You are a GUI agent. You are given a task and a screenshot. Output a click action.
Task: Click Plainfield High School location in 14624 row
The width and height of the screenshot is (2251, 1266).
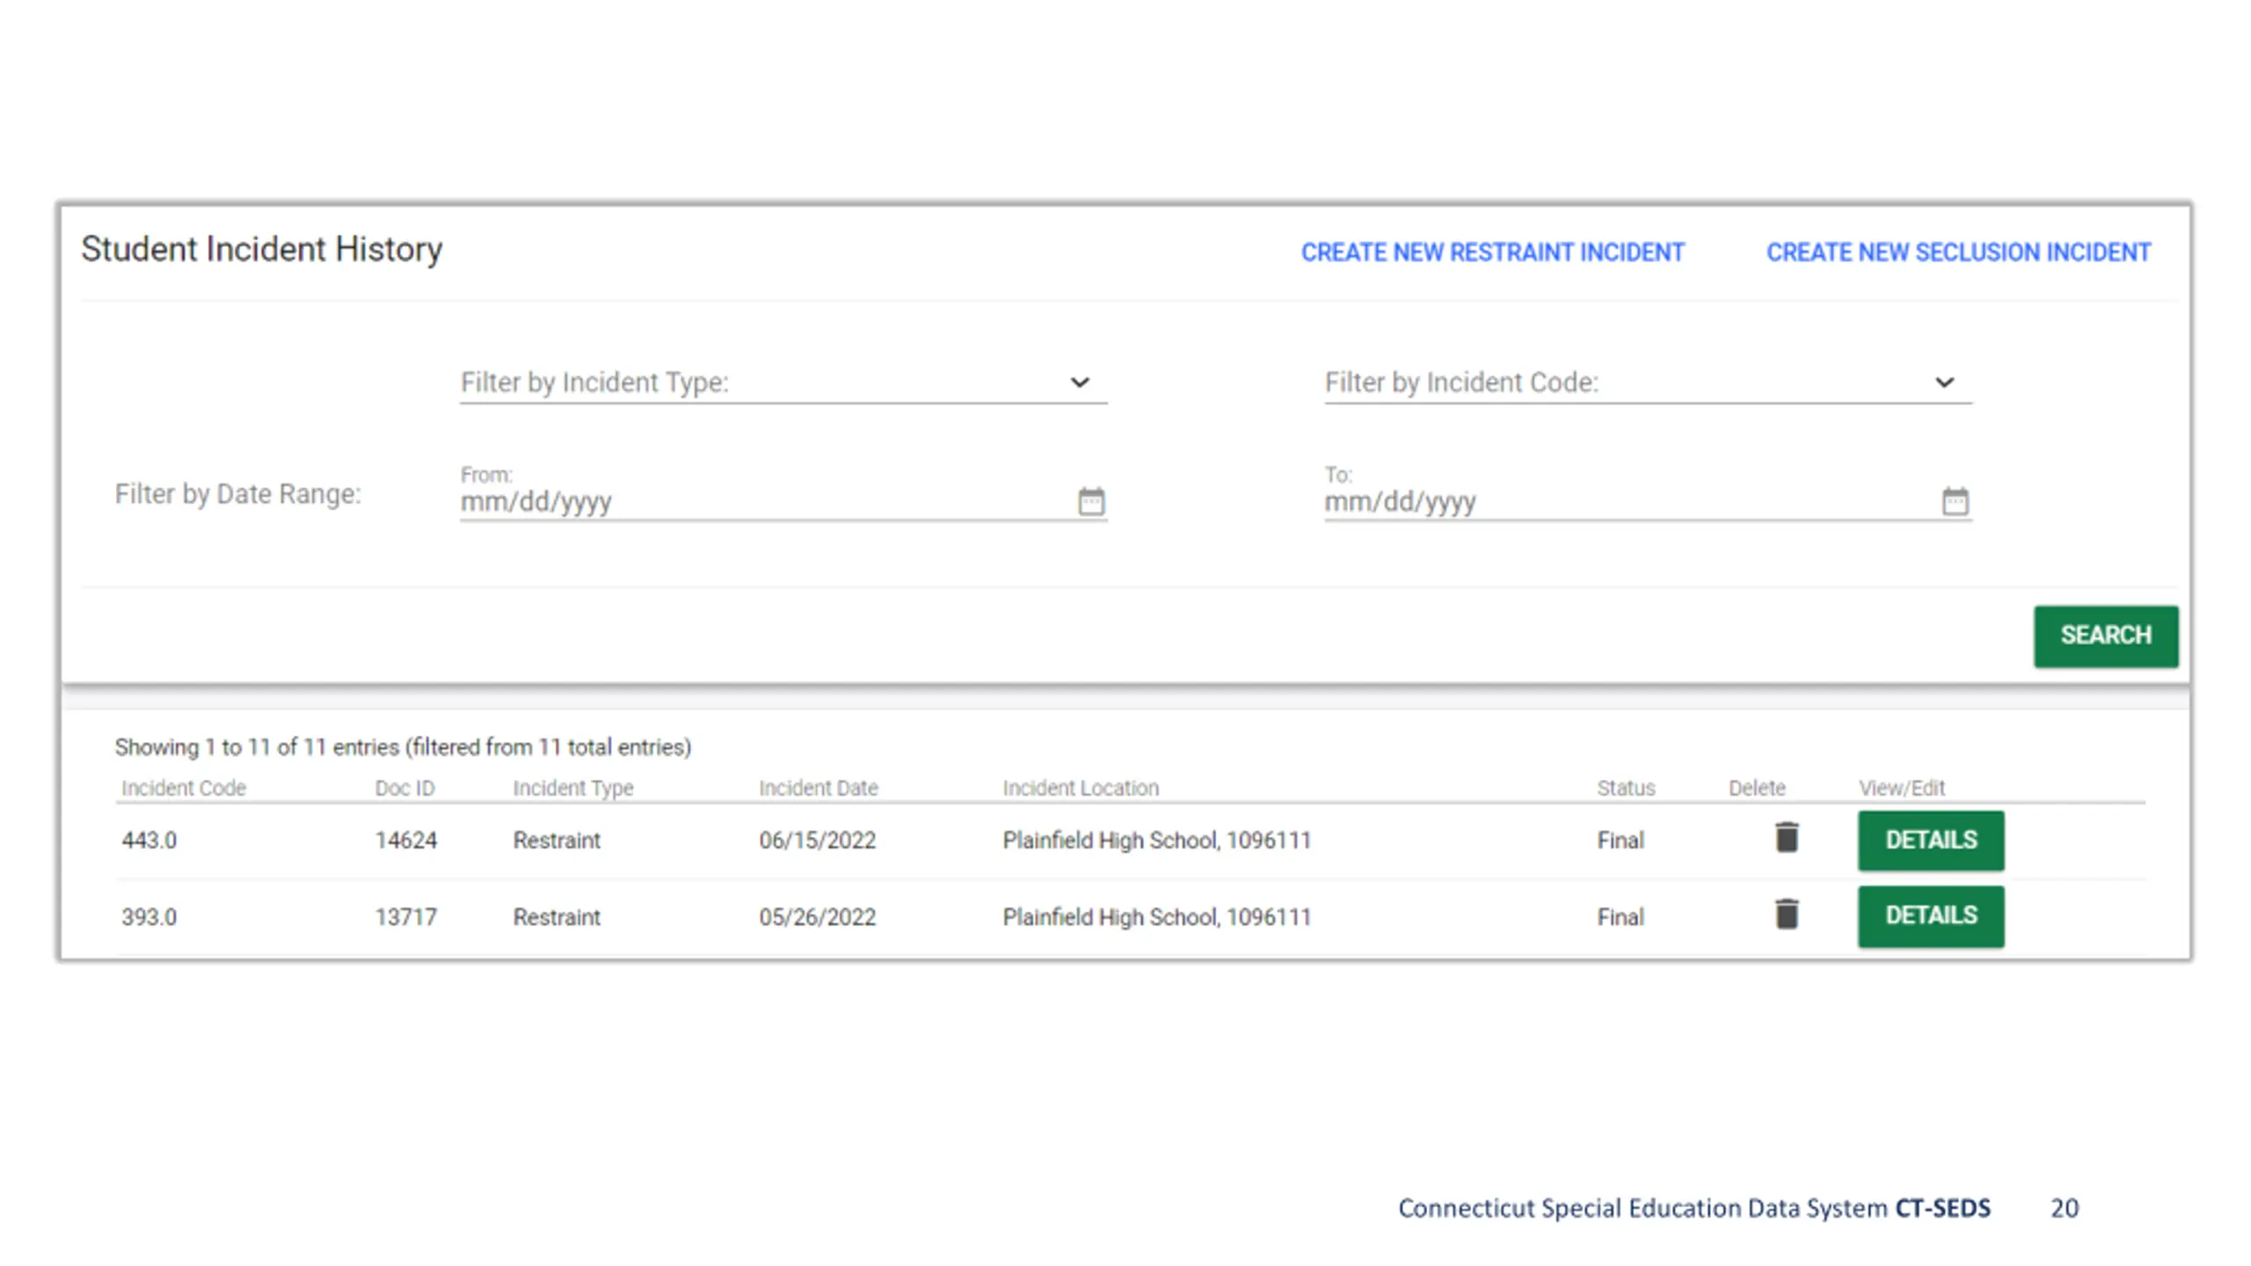[1156, 840]
